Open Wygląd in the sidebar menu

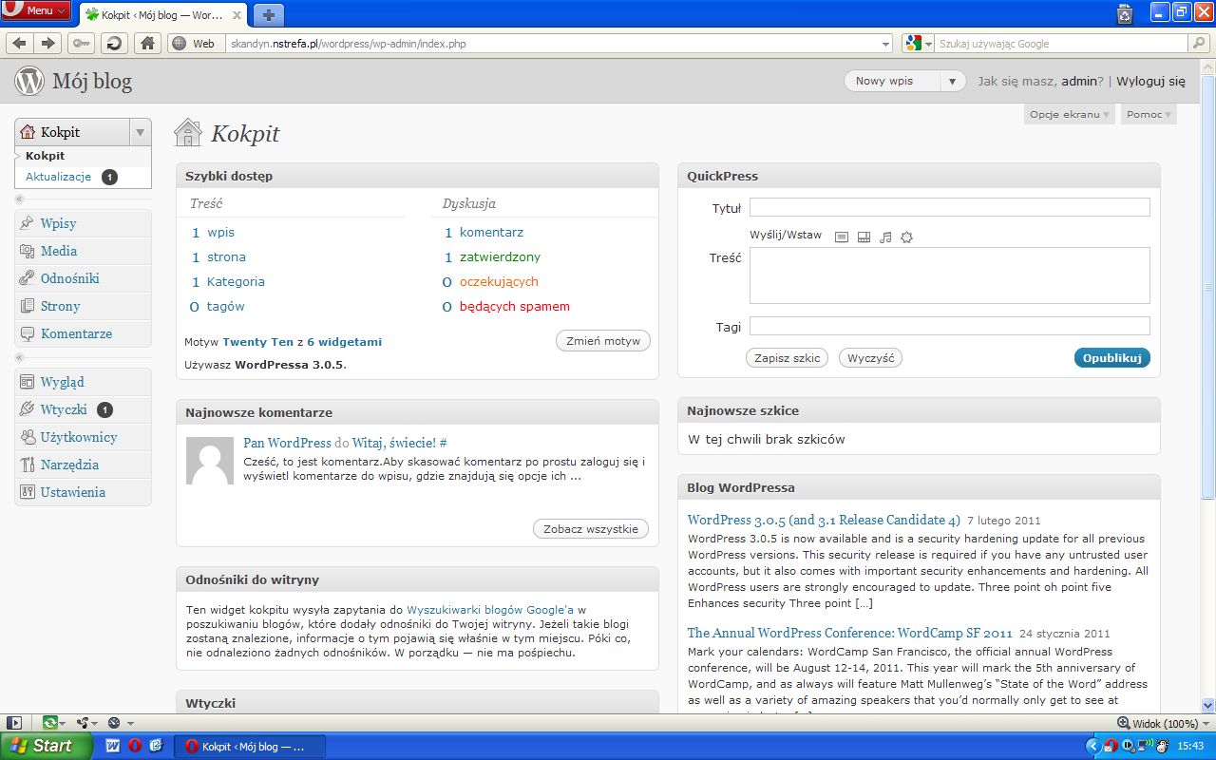[63, 382]
